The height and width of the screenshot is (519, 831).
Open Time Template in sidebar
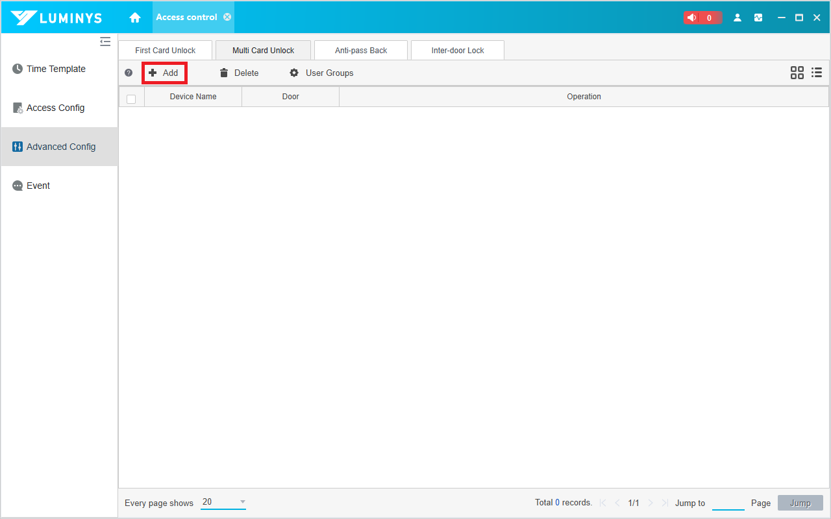pos(56,69)
